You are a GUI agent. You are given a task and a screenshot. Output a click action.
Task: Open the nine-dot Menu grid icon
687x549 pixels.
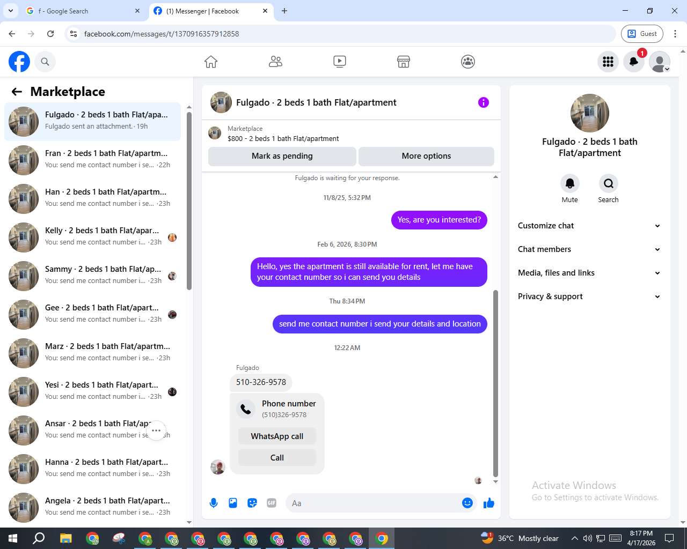(608, 62)
